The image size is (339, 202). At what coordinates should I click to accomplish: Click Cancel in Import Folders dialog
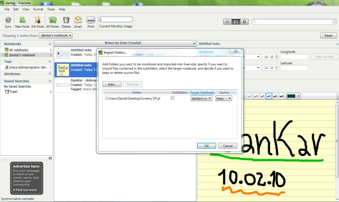[x=228, y=146]
